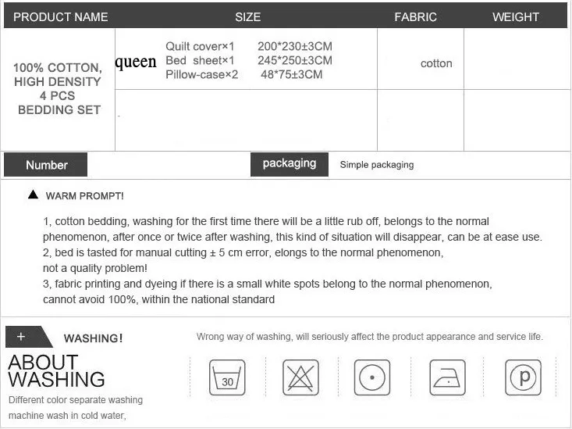Click the black warning triangle icon
Screen dimensions: 572x429
point(33,195)
